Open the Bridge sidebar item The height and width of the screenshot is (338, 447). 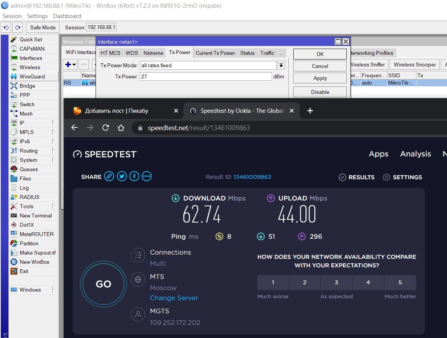click(x=27, y=86)
